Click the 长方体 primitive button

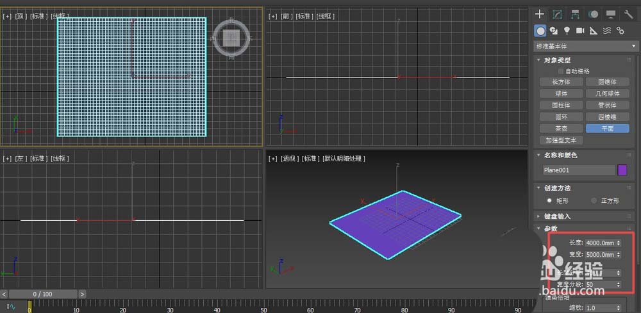coord(562,82)
